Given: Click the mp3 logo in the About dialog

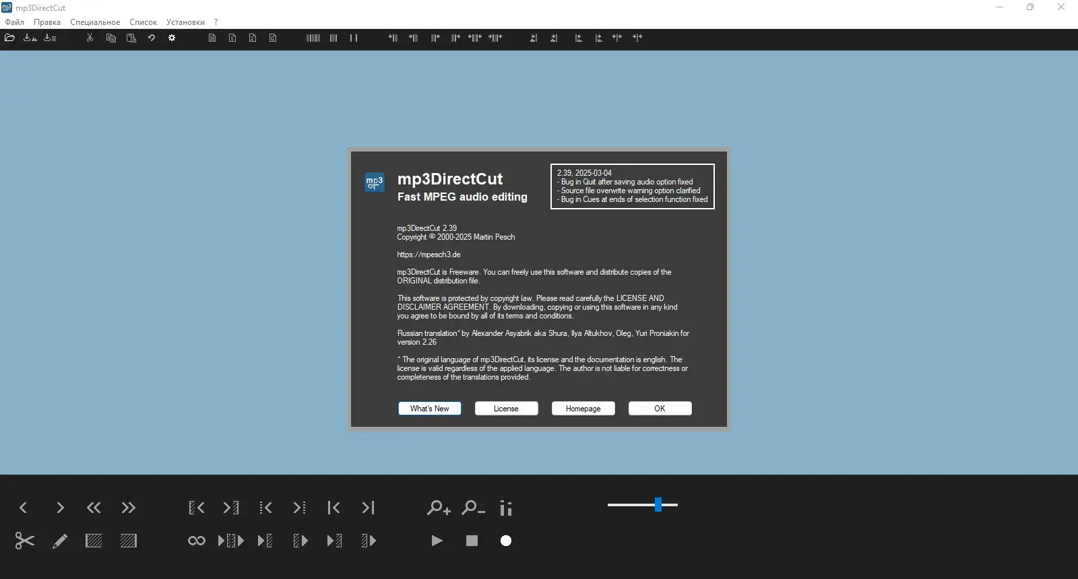Looking at the screenshot, I should [x=375, y=182].
